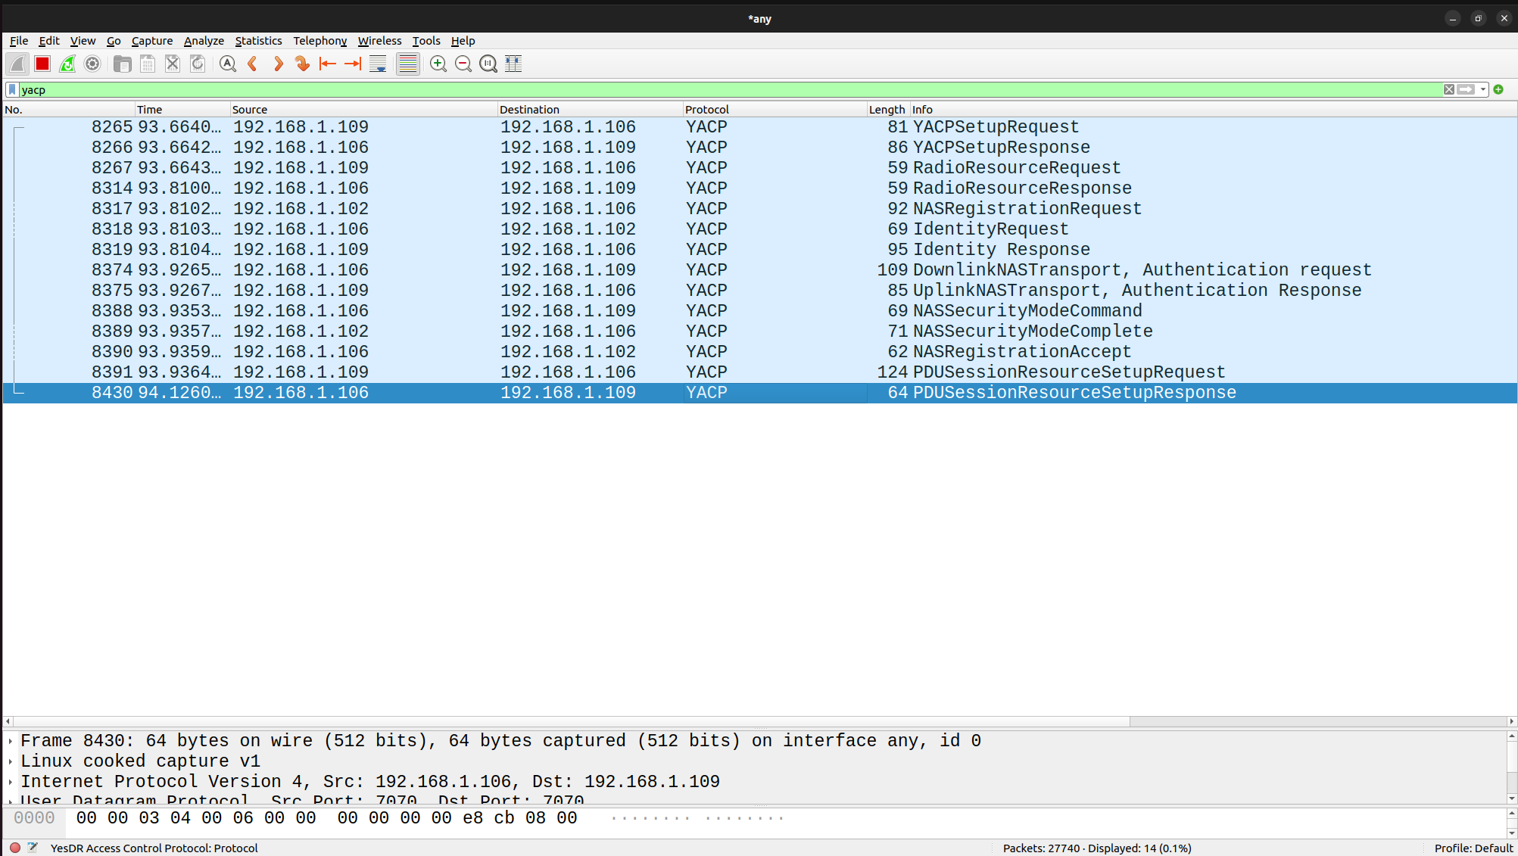1518x856 pixels.
Task: Open the display filter bookmark menu
Action: [12, 89]
